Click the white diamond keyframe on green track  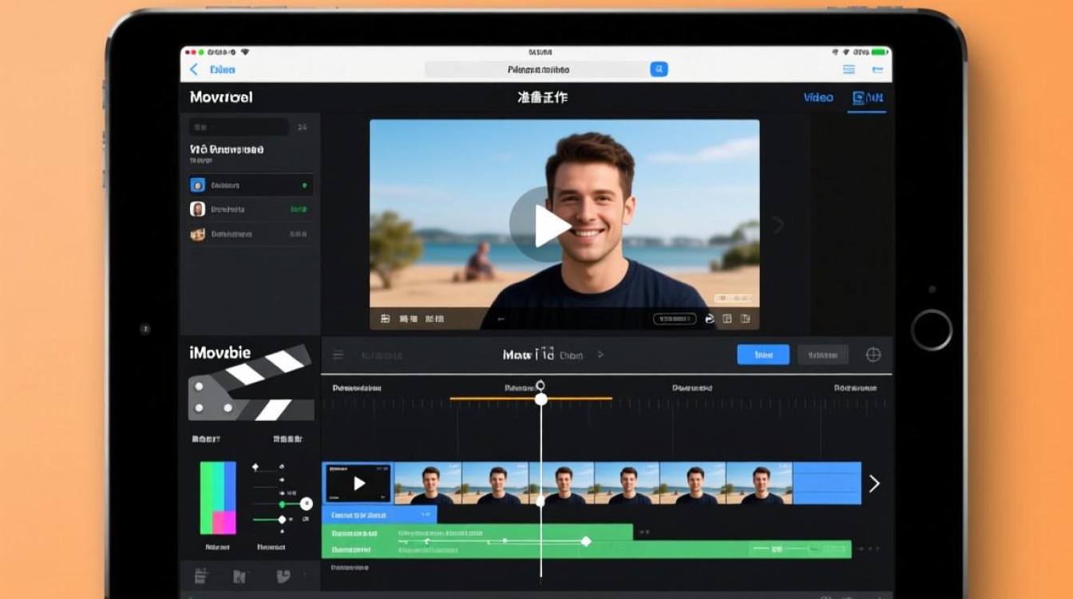pos(586,541)
